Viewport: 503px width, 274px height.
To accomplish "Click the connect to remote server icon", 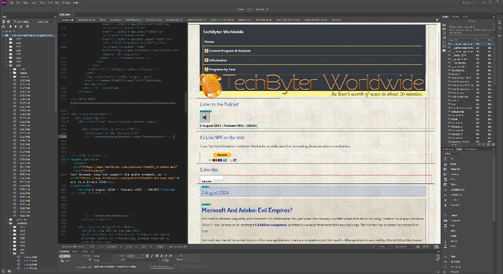I will click(x=4, y=27).
